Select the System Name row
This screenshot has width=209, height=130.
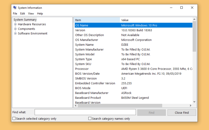click(x=133, y=45)
